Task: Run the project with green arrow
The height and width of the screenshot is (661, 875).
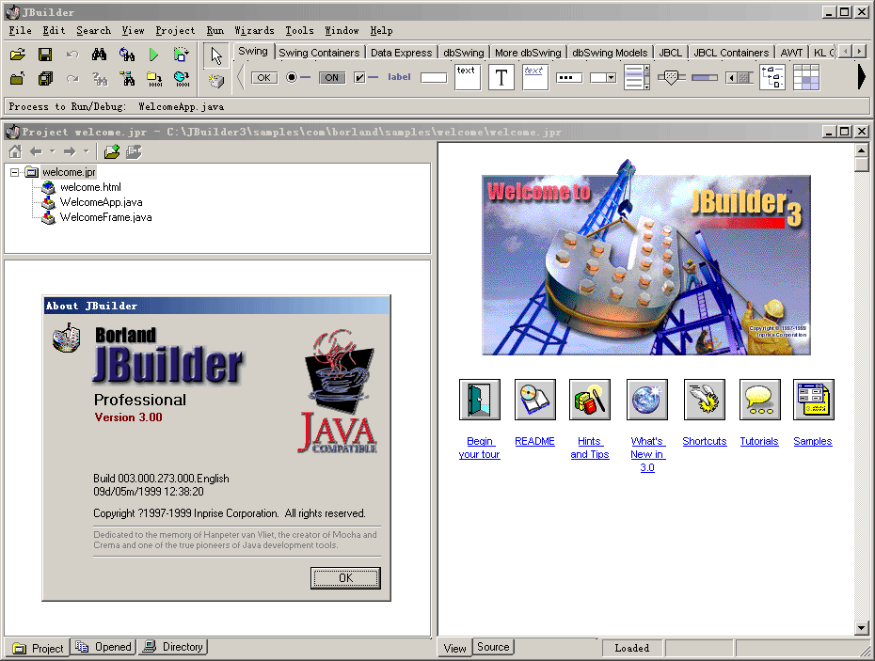Action: click(153, 55)
